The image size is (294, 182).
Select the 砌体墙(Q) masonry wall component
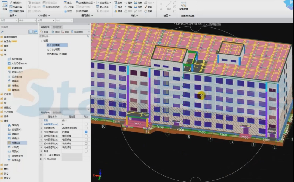coord(14,68)
